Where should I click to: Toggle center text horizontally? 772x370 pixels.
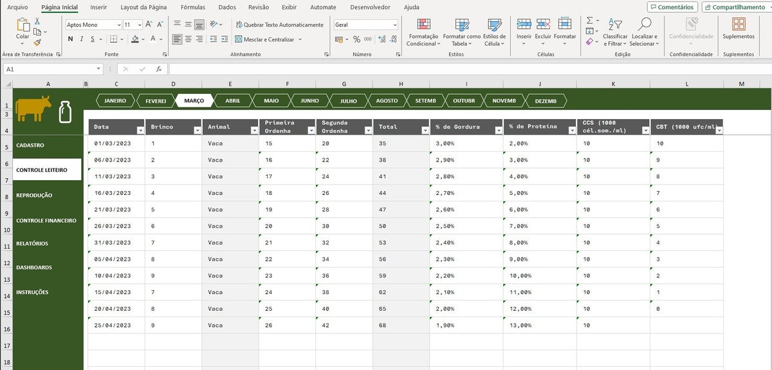point(188,39)
